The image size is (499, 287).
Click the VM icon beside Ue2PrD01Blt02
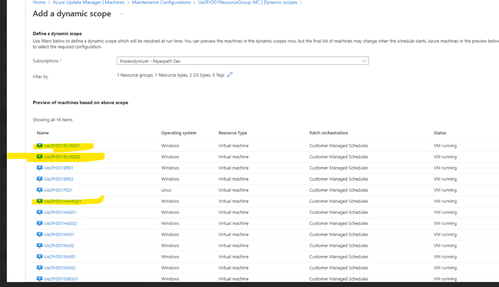(39, 179)
